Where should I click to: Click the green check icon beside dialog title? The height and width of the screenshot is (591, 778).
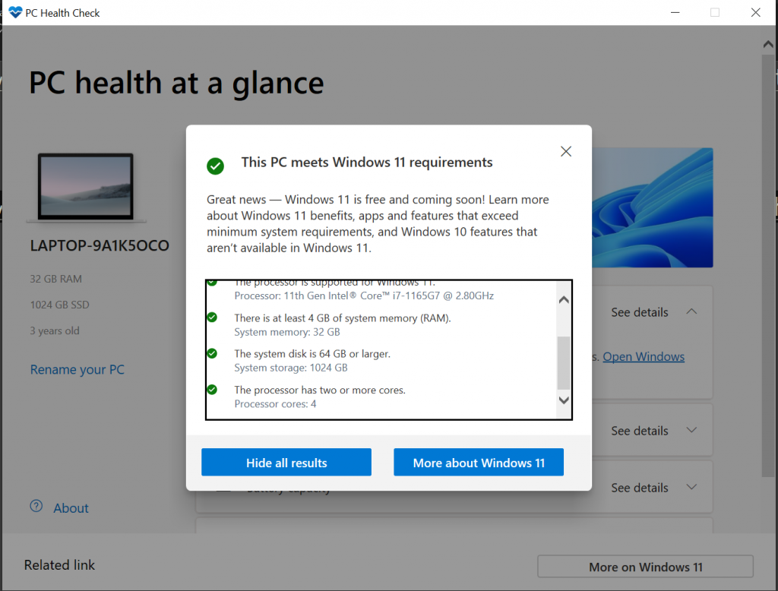point(215,166)
